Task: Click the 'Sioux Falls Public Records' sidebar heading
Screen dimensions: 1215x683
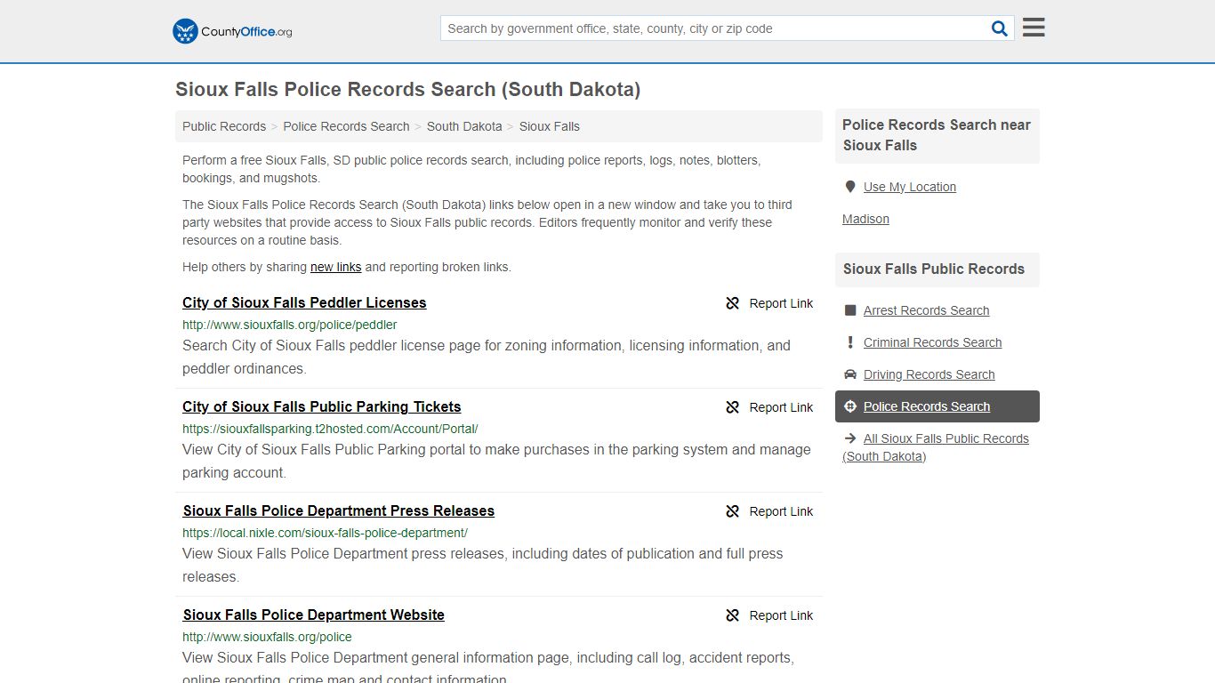Action: (x=934, y=269)
